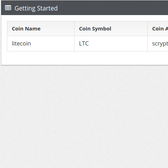
Task: Sort by the Coin Symbol column header
Action: pos(111,29)
